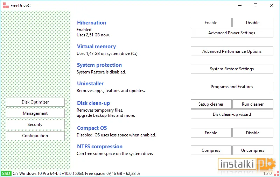Open Advanced Power Settings
Viewport: 280px width, 177px height.
click(x=232, y=33)
